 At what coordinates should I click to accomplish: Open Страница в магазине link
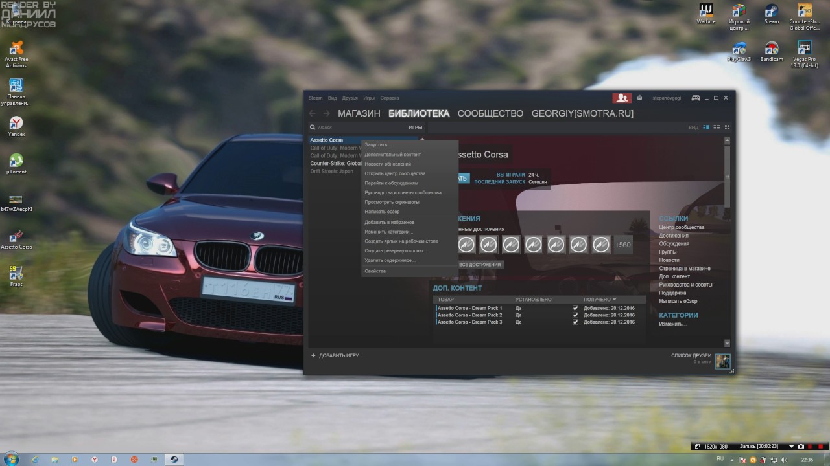[x=685, y=269]
